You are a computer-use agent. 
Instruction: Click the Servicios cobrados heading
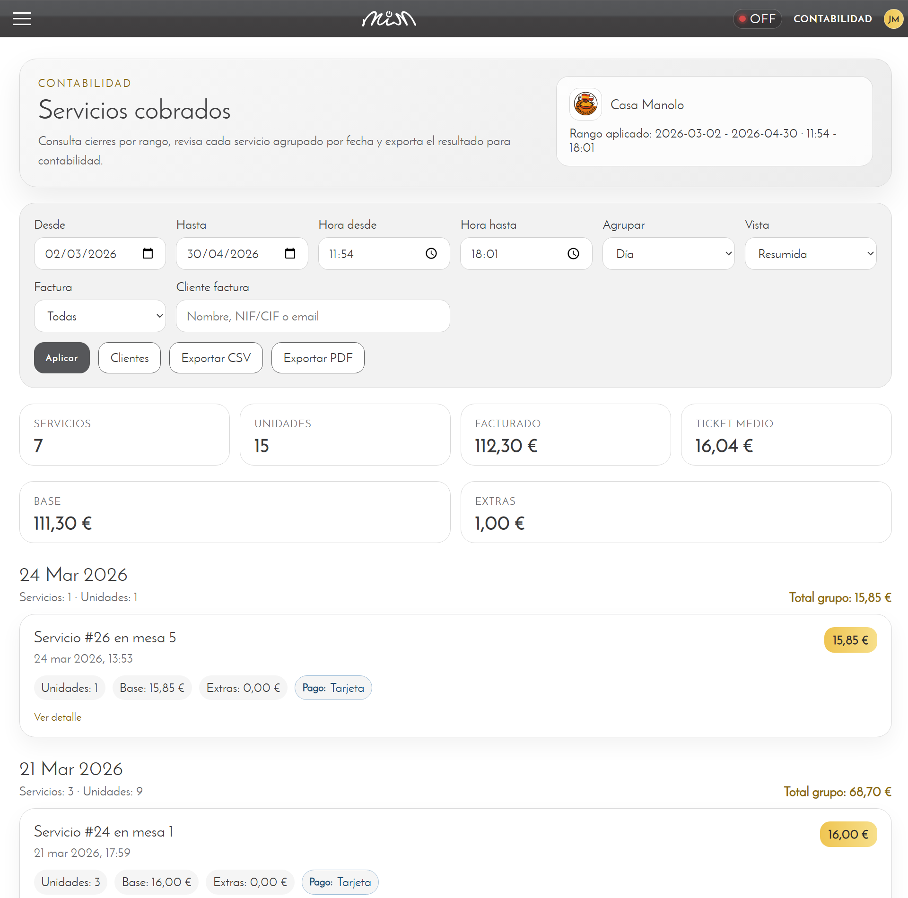134,110
